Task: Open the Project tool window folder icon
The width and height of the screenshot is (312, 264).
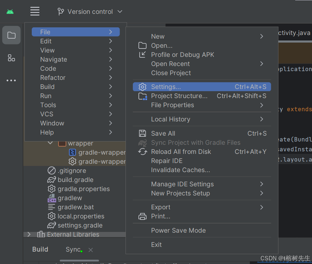Action: (x=11, y=35)
